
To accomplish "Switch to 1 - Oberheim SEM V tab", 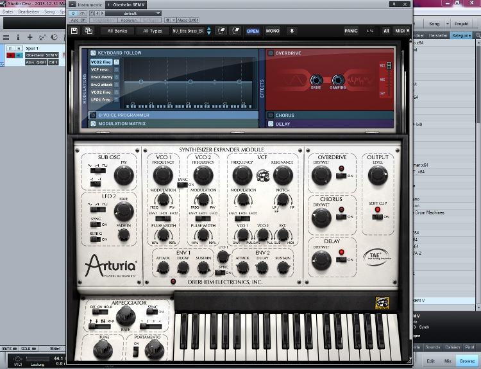I will click(126, 4).
